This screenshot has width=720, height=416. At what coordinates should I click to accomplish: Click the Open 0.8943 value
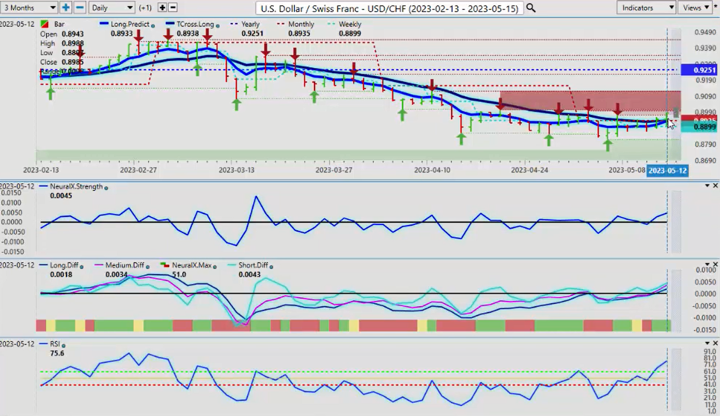[x=73, y=34]
